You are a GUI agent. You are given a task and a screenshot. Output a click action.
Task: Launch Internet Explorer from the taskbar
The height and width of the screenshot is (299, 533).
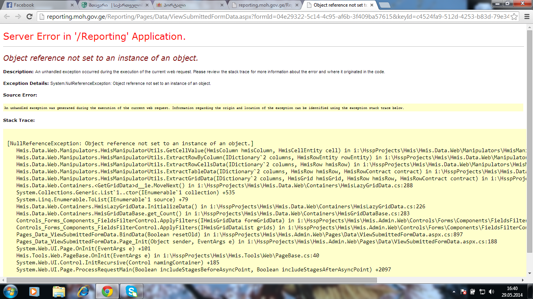[84, 291]
